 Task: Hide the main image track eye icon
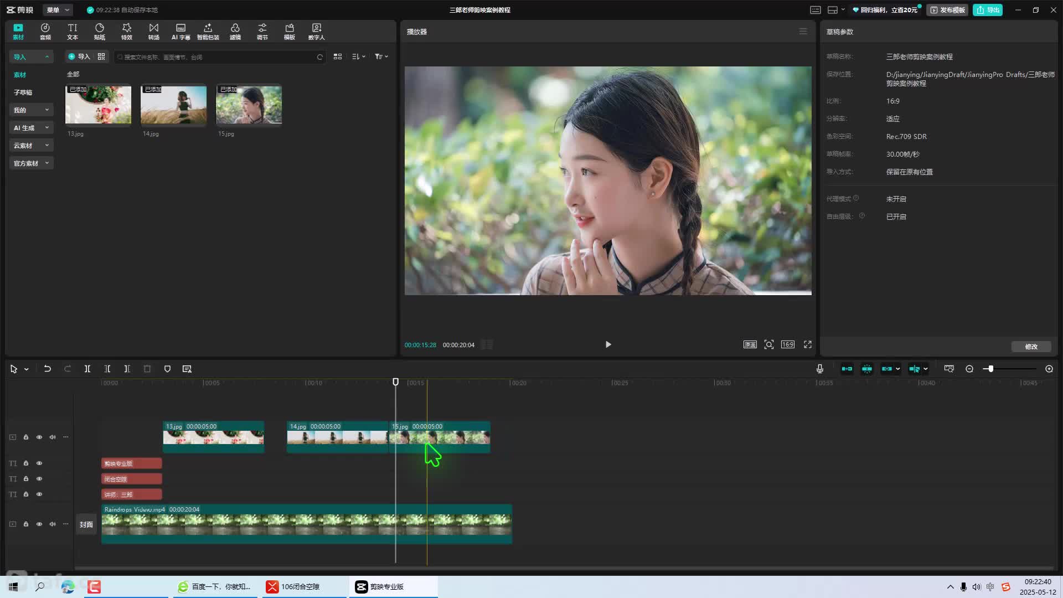[39, 437]
